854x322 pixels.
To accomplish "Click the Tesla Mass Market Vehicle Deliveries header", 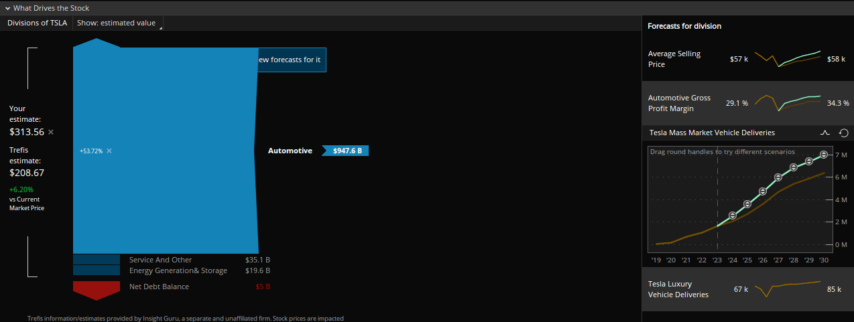I will pyautogui.click(x=712, y=133).
